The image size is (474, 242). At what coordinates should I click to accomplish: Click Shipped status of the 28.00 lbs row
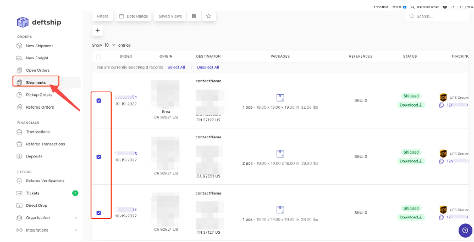tap(411, 208)
